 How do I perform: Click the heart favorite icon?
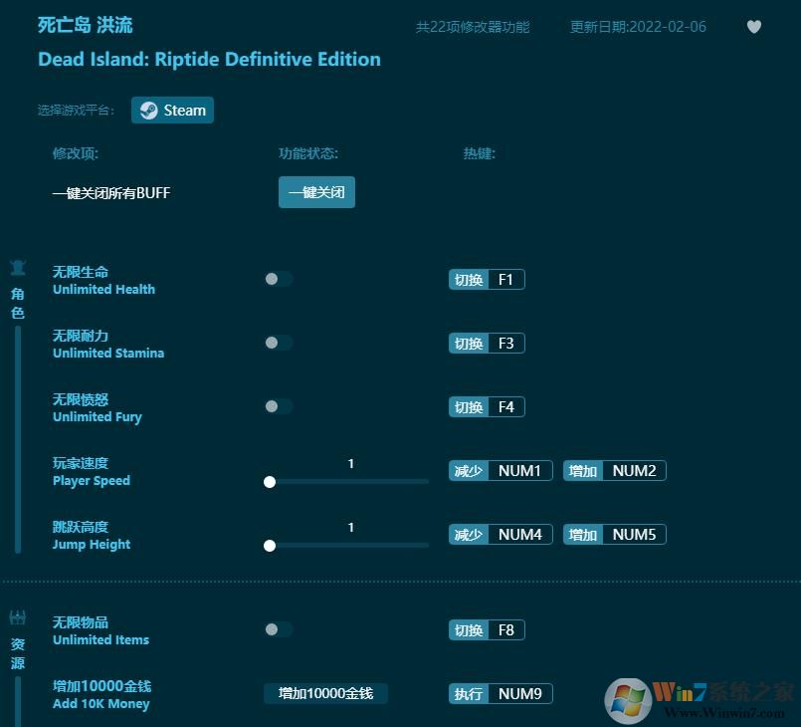(753, 27)
